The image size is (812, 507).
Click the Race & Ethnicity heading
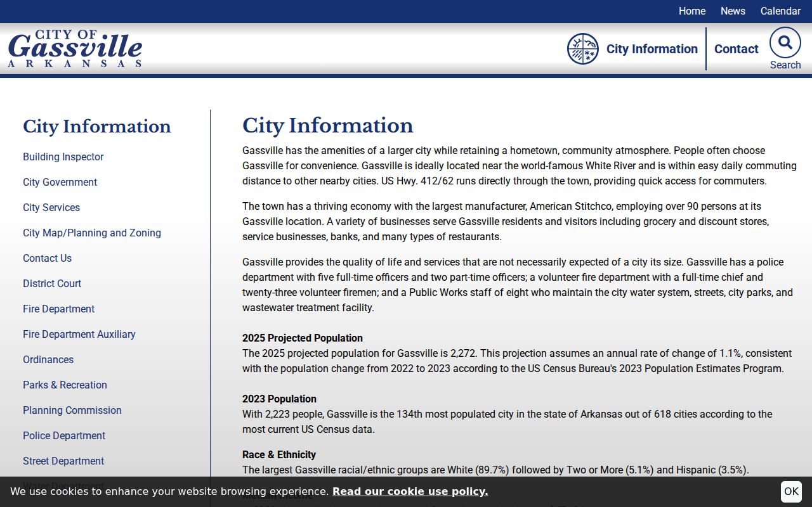(x=279, y=454)
